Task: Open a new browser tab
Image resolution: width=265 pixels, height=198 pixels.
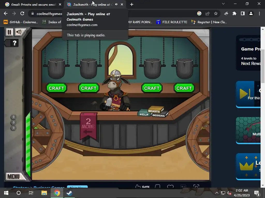Action: 132,5
